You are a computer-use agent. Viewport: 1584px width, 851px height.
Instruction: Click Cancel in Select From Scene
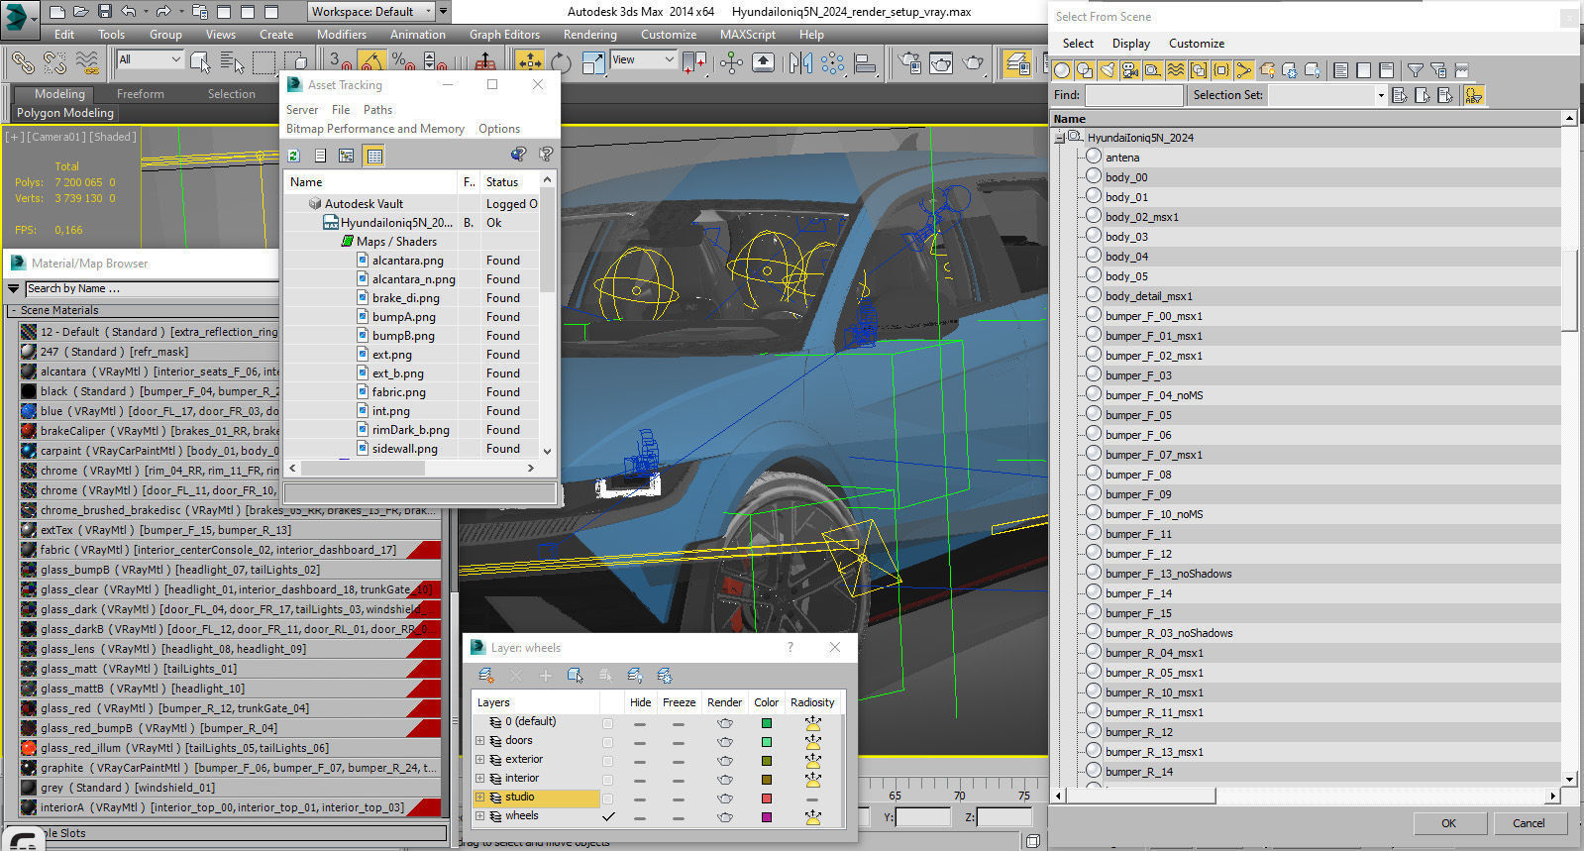(1529, 823)
